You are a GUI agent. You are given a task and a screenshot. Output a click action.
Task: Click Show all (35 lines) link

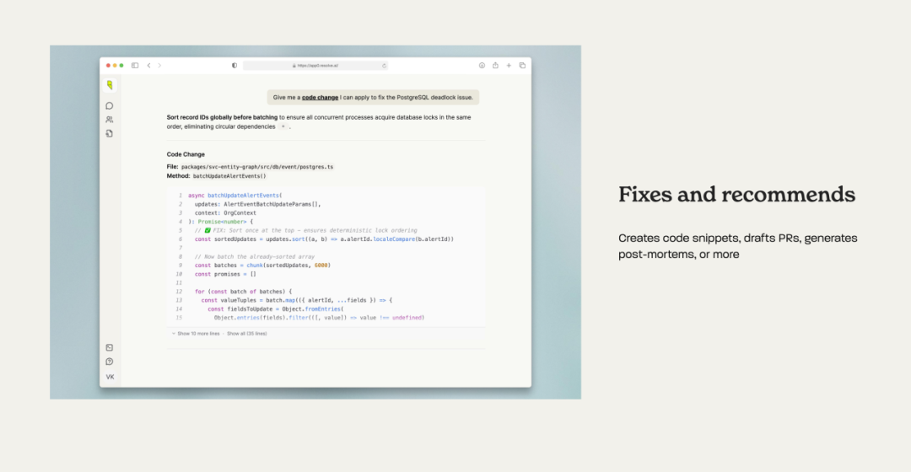coord(246,334)
